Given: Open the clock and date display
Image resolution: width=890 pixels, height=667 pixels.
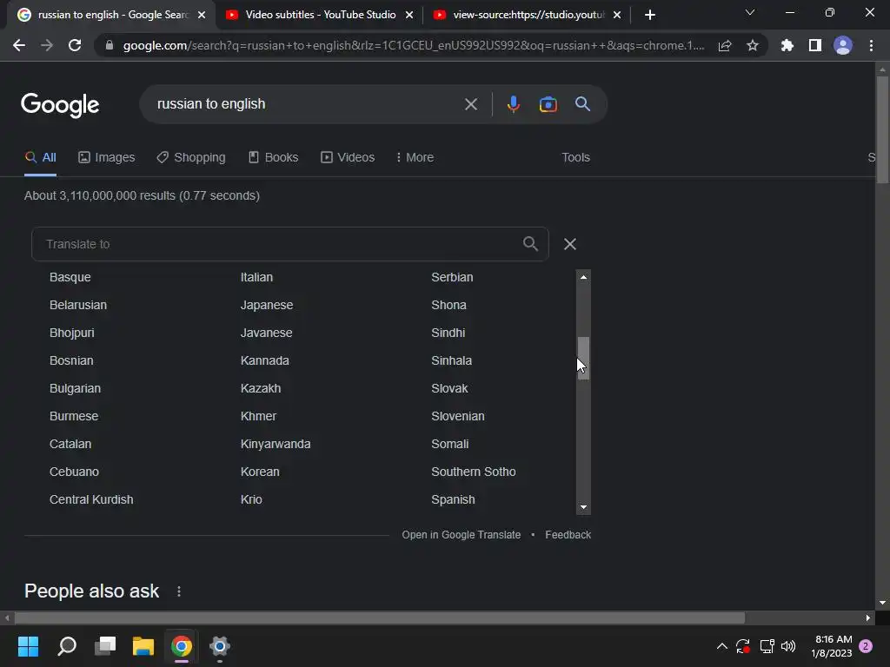Looking at the screenshot, I should (832, 646).
